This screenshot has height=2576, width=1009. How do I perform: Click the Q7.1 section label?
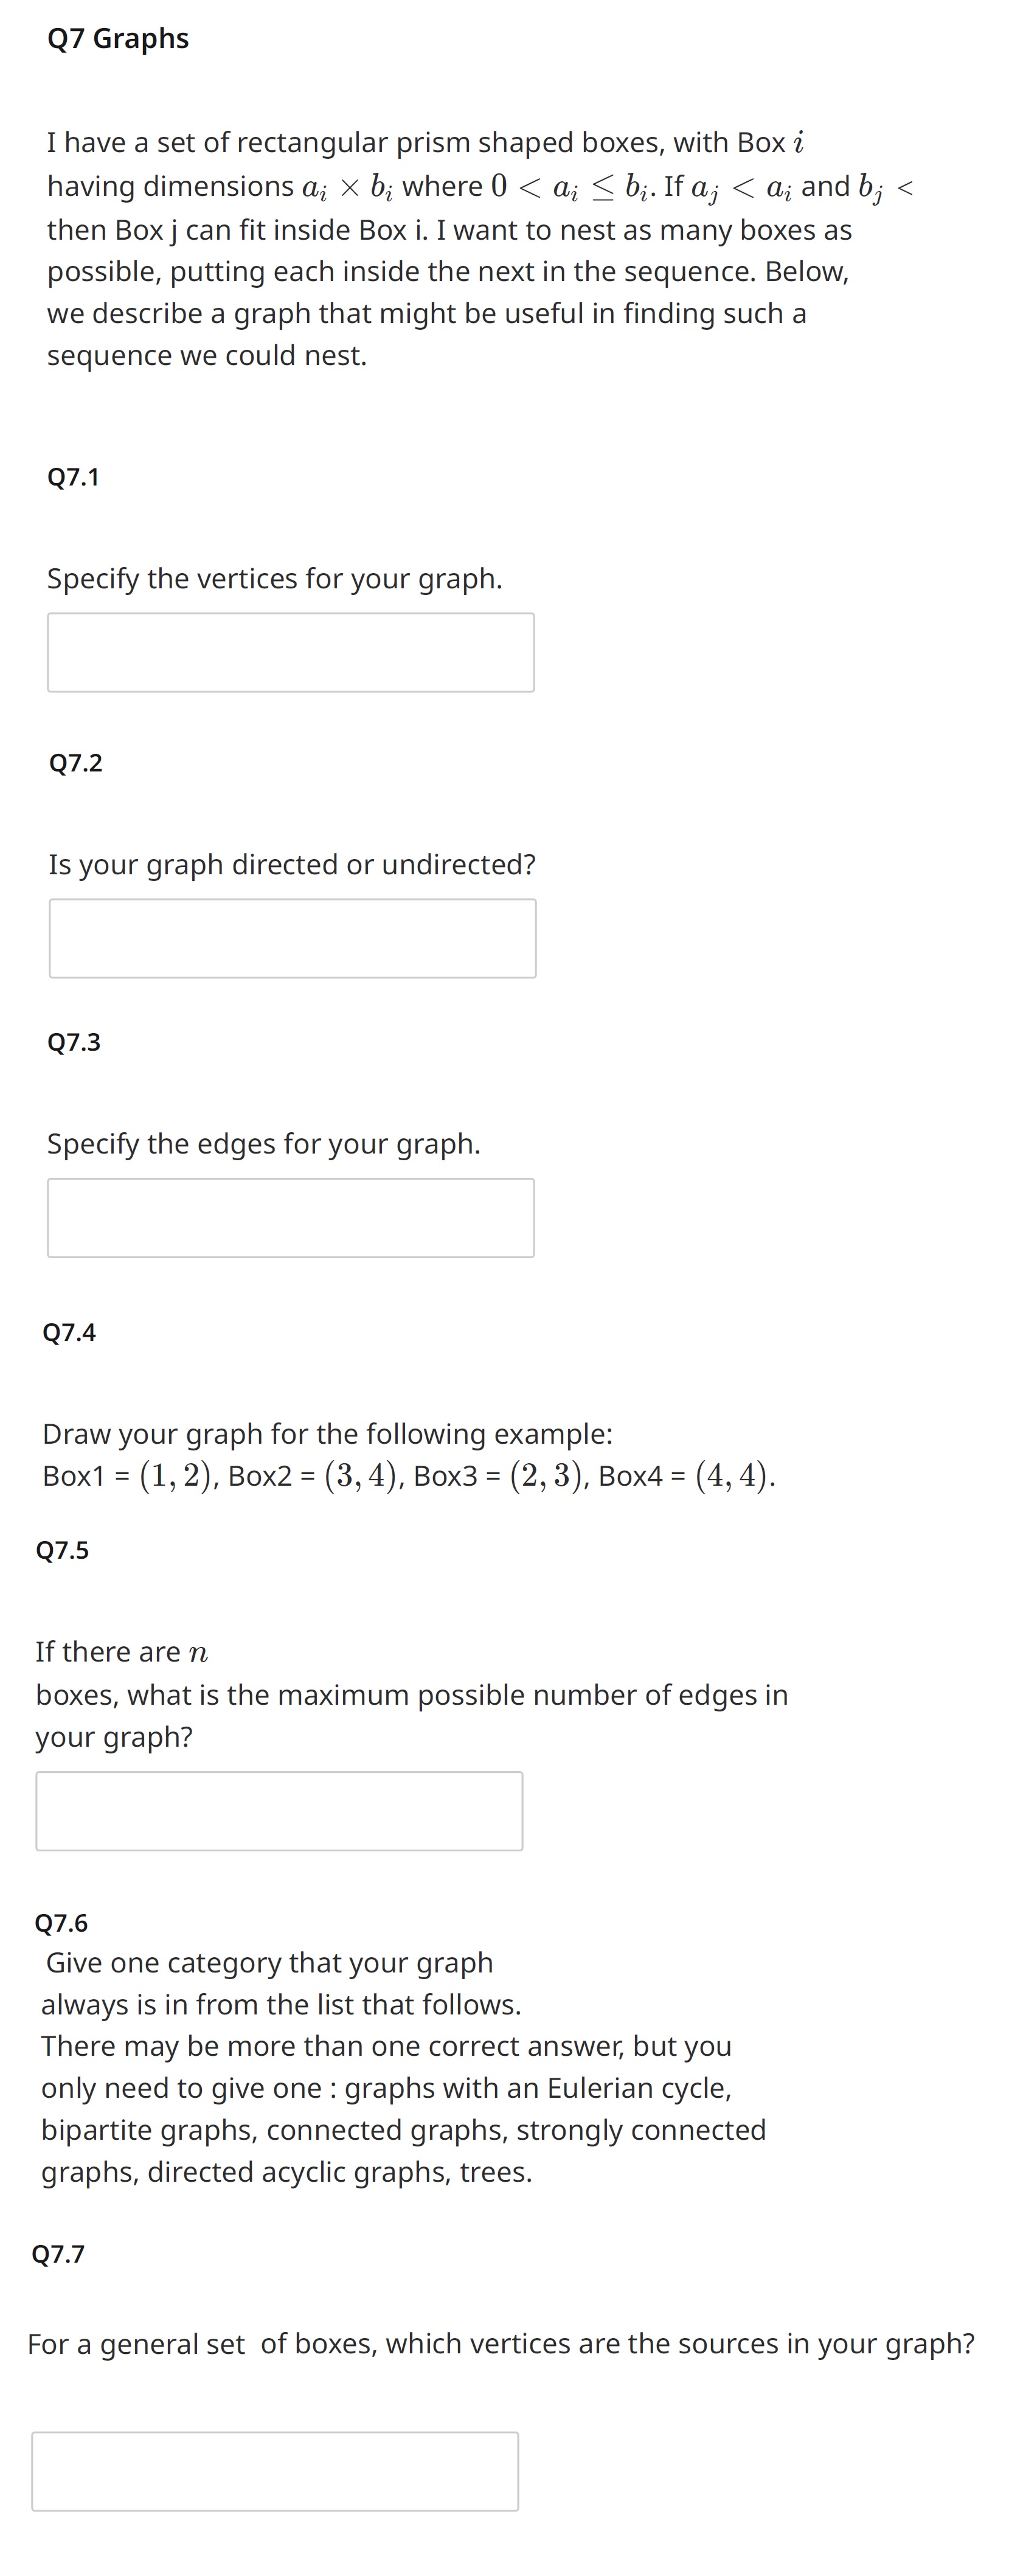click(74, 476)
